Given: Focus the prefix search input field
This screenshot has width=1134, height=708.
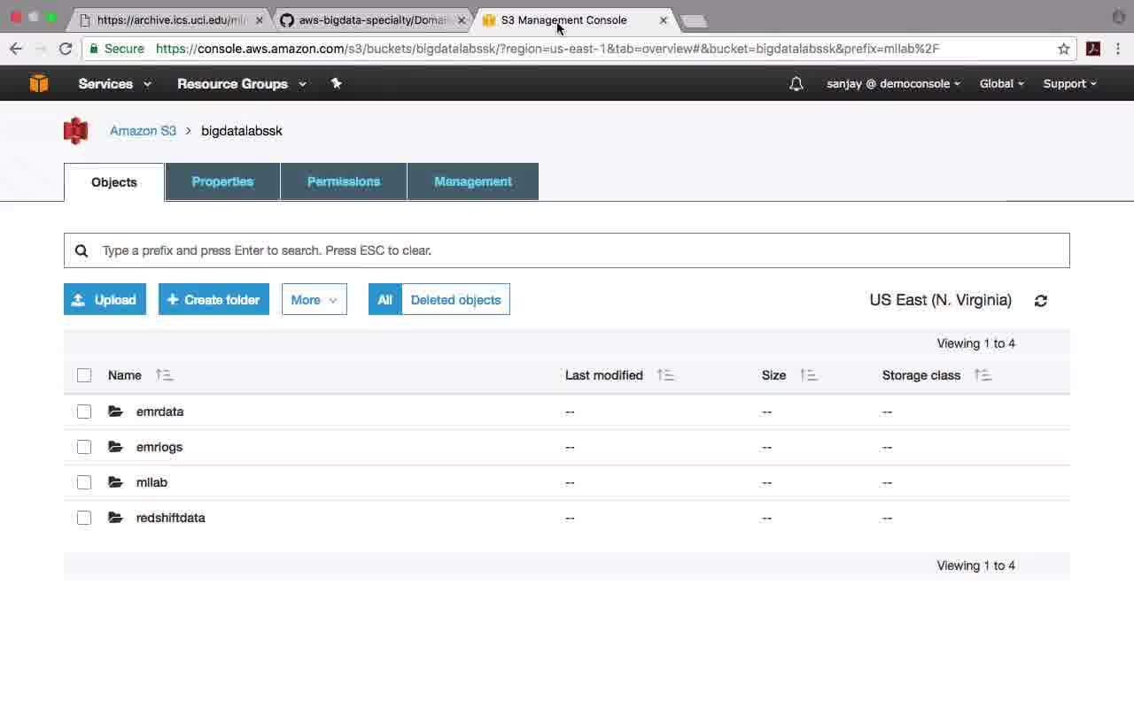Looking at the screenshot, I should [567, 250].
